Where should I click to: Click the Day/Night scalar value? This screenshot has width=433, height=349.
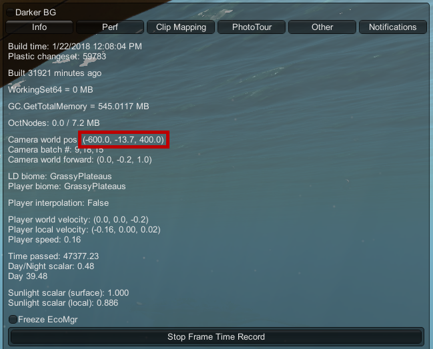[x=85, y=266]
